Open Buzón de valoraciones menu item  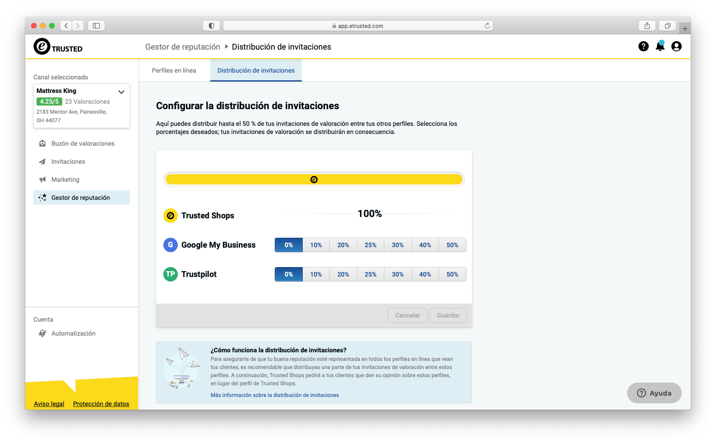click(x=82, y=143)
